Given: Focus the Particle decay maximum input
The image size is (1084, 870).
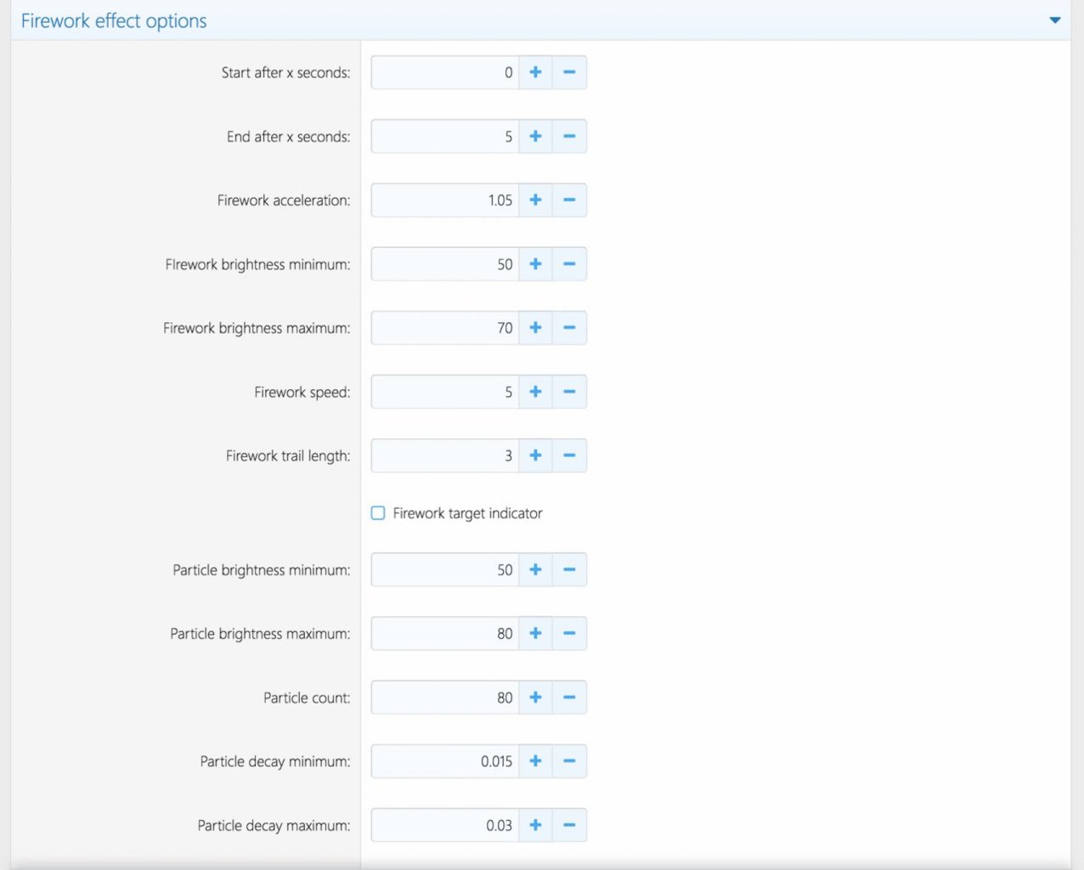Looking at the screenshot, I should pos(444,825).
